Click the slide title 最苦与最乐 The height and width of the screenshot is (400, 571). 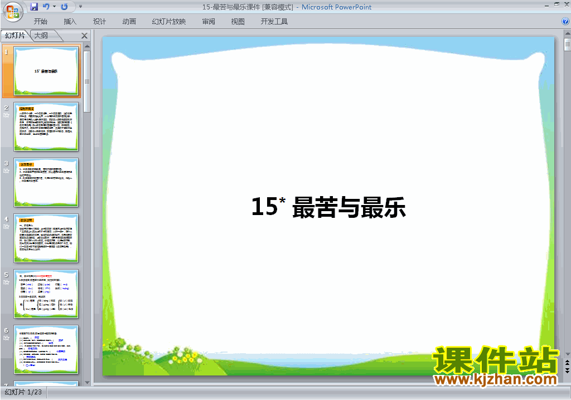[349, 207]
